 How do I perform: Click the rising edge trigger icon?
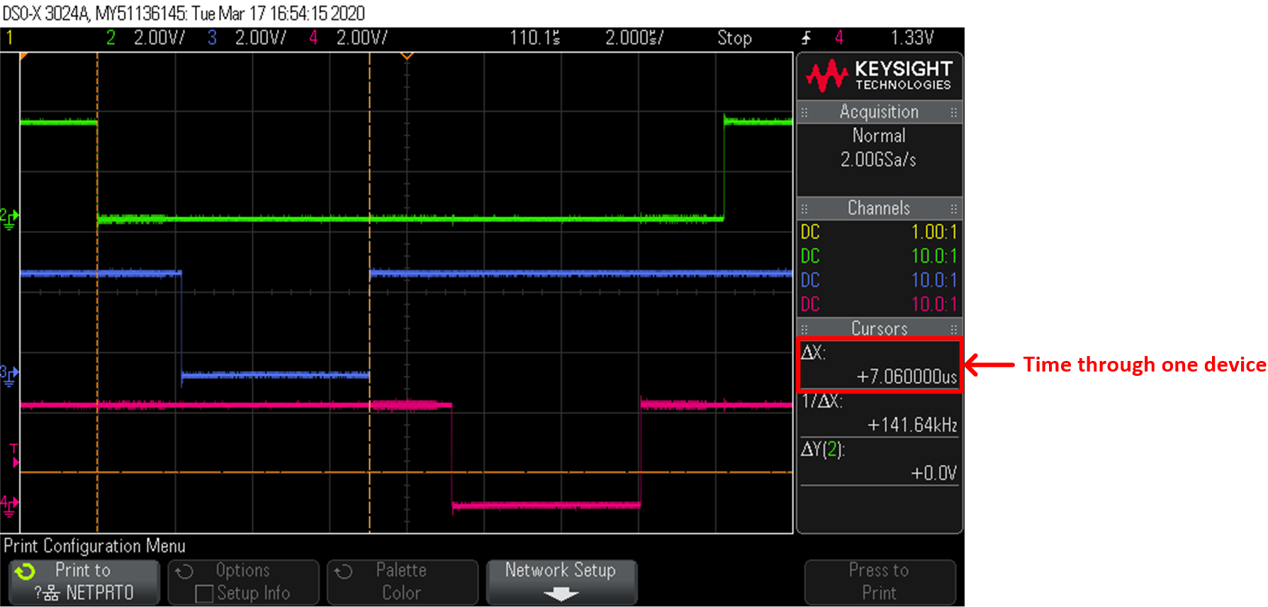(806, 38)
